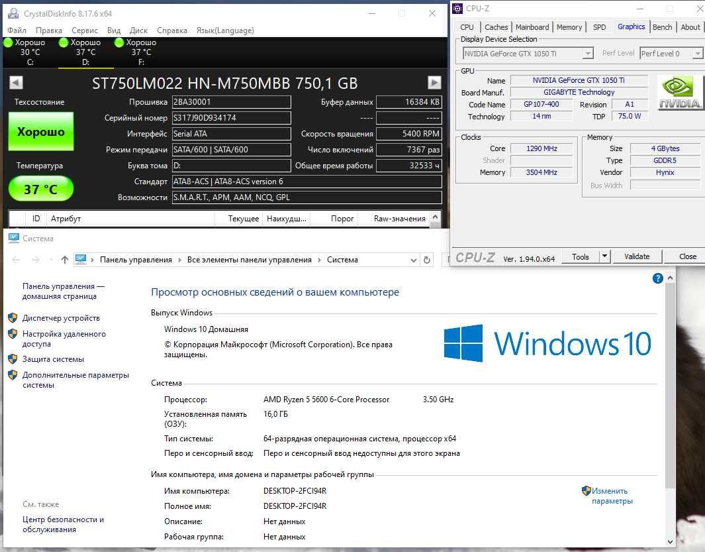Click the System window title bar icon
705x552 pixels.
[x=14, y=238]
